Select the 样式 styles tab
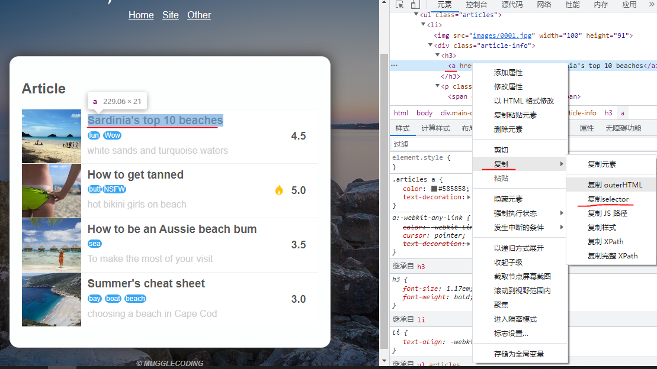 point(403,128)
